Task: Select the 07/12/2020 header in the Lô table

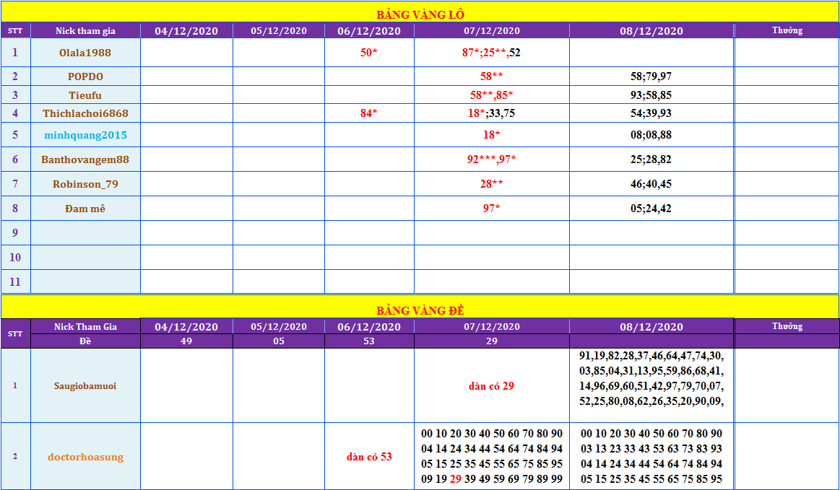Action: pos(492,30)
